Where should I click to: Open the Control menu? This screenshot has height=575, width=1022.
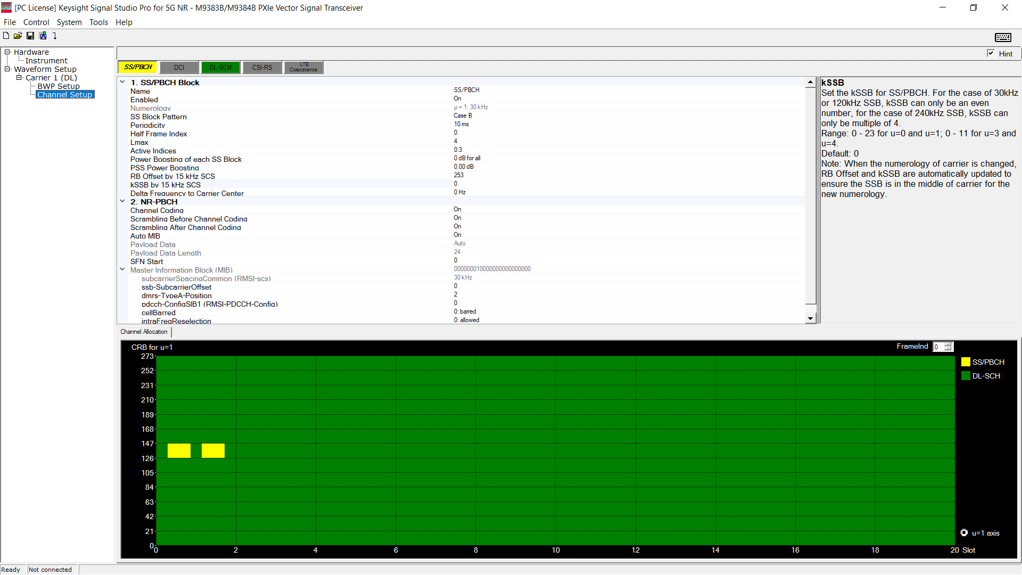[x=36, y=22]
